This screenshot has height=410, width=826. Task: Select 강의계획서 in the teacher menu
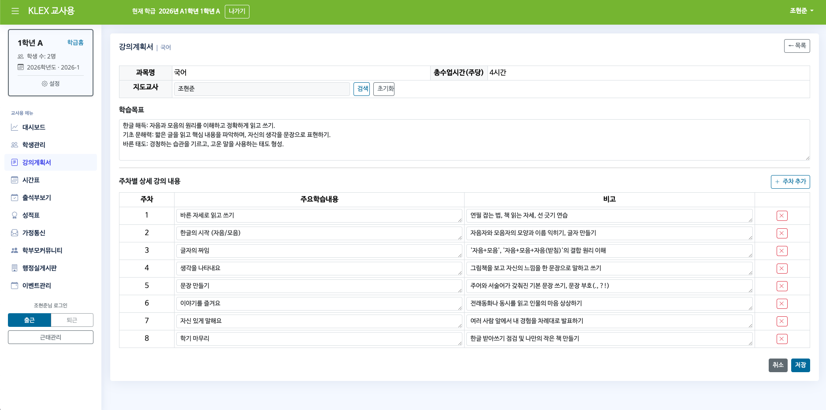[x=36, y=162]
